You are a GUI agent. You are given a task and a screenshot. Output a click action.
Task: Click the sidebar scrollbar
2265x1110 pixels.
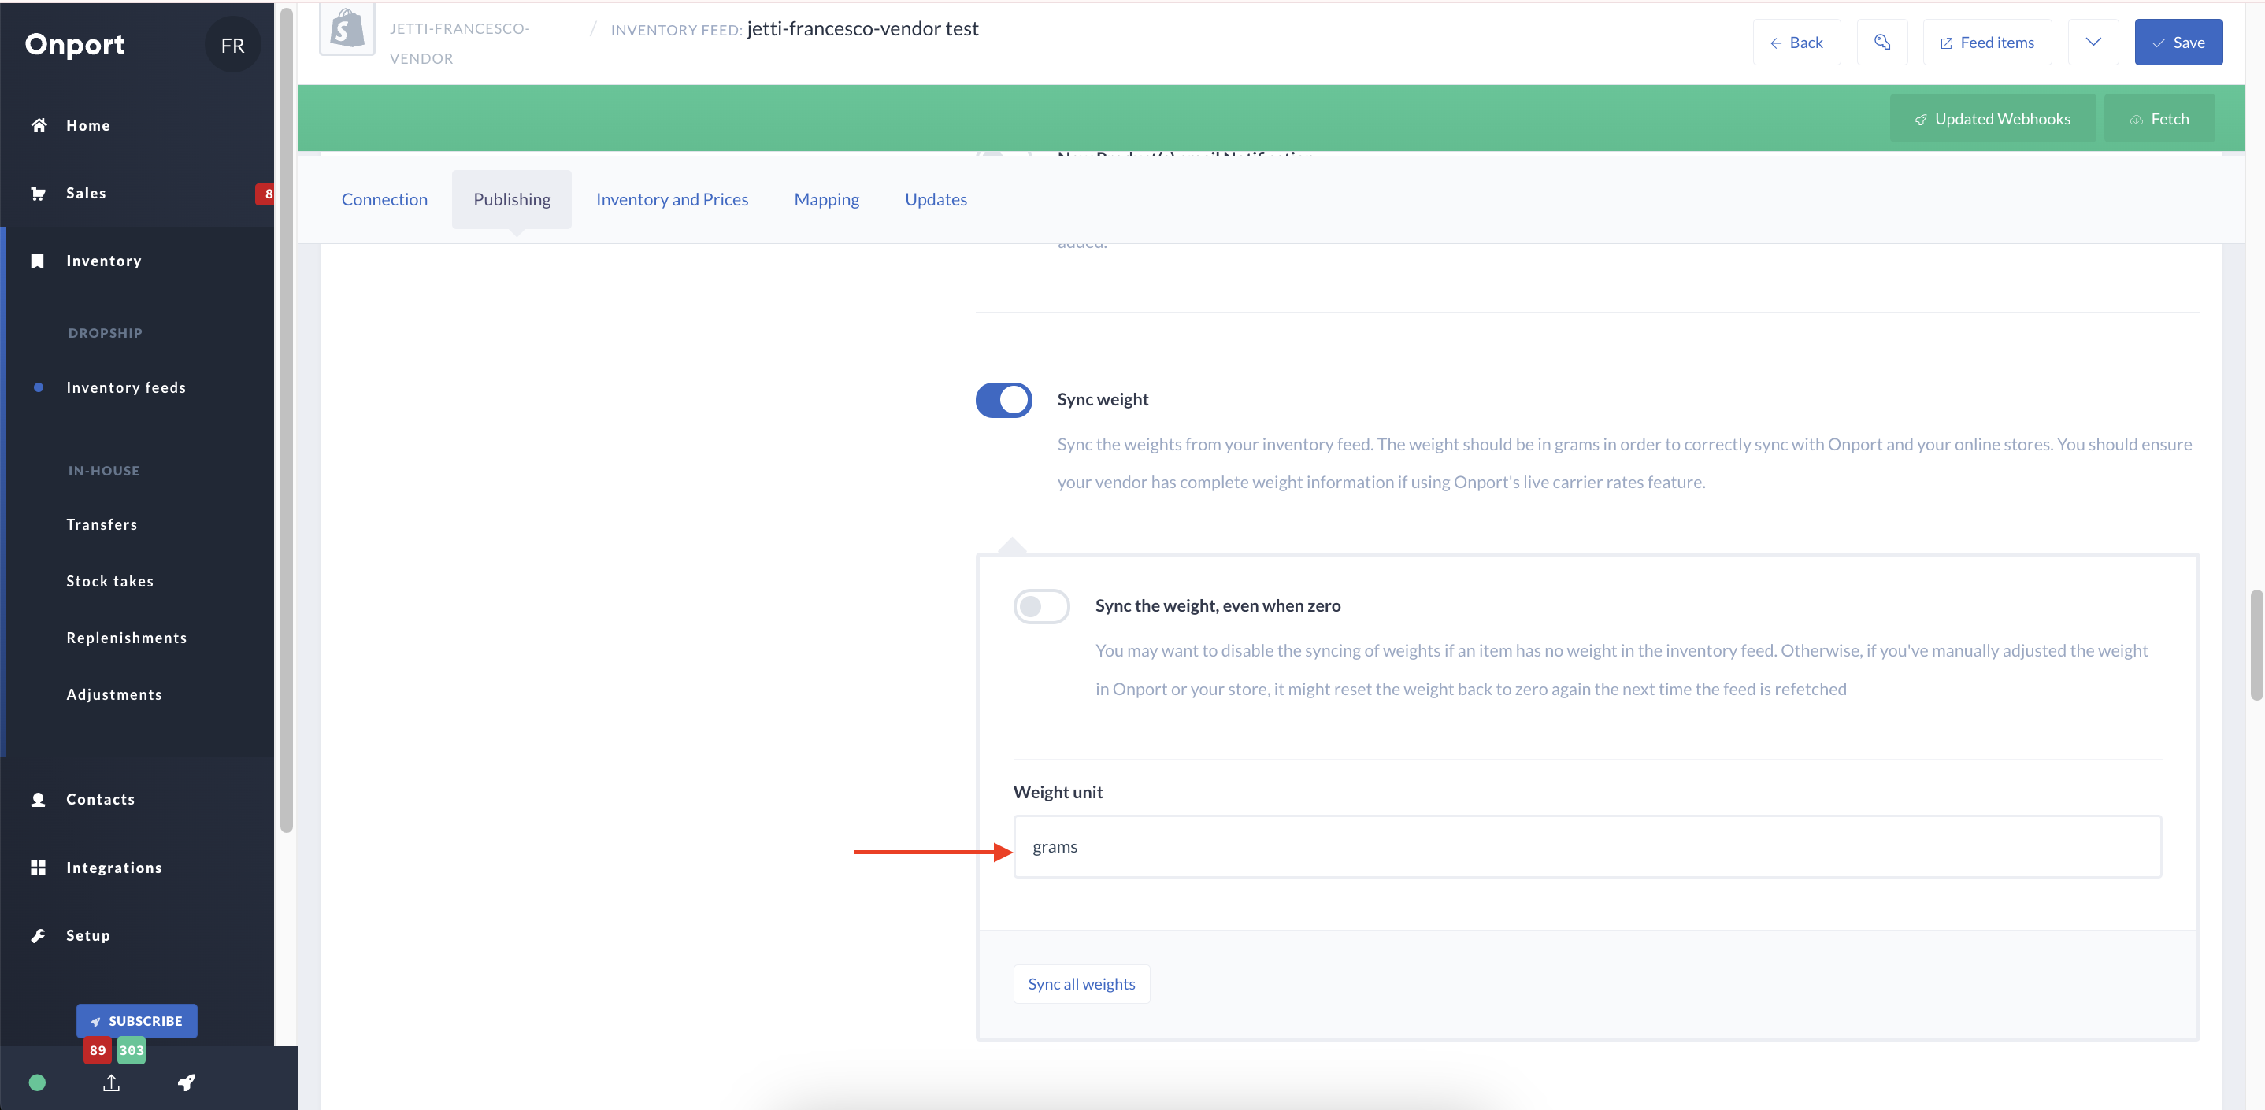[286, 420]
